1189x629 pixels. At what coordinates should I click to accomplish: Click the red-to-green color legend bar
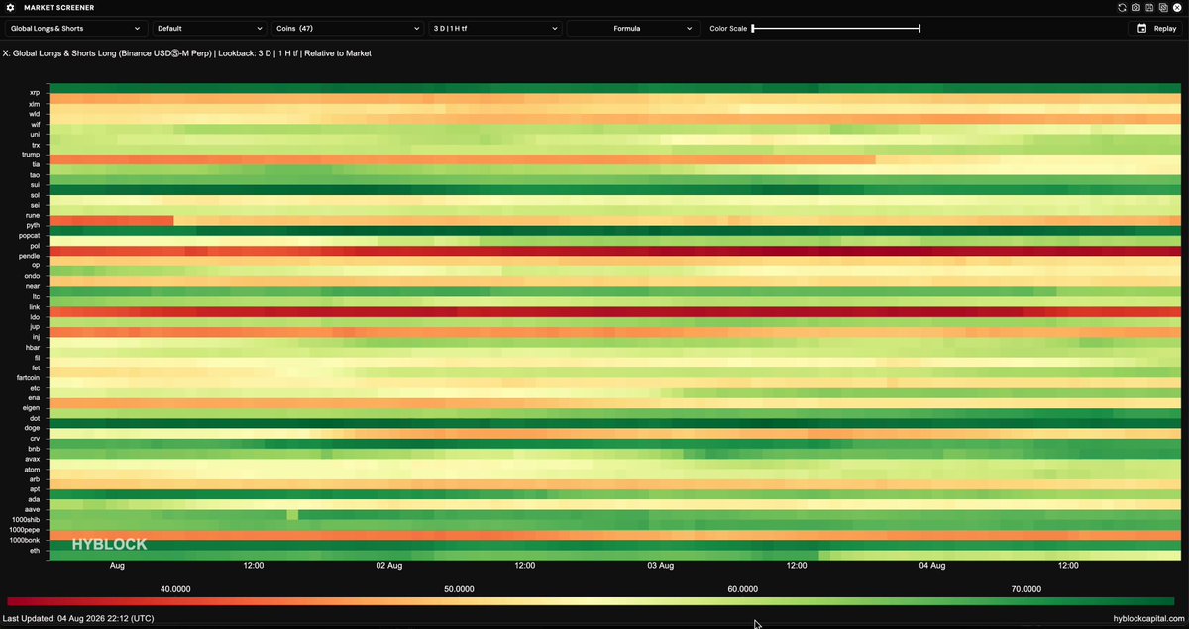coord(591,600)
